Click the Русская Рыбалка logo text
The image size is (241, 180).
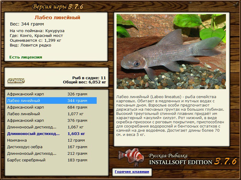coord(168,156)
